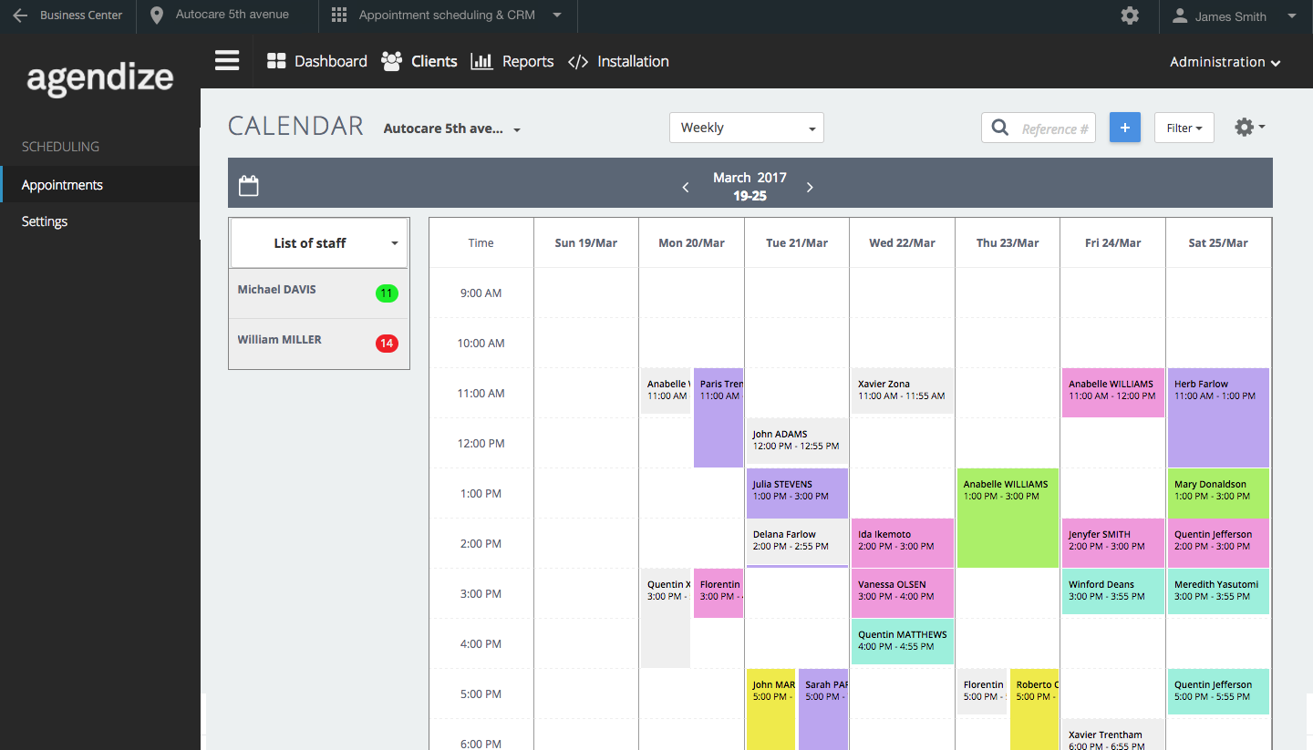Open Herb Farlow's Saturday appointment
The height and width of the screenshot is (750, 1313).
(x=1217, y=416)
